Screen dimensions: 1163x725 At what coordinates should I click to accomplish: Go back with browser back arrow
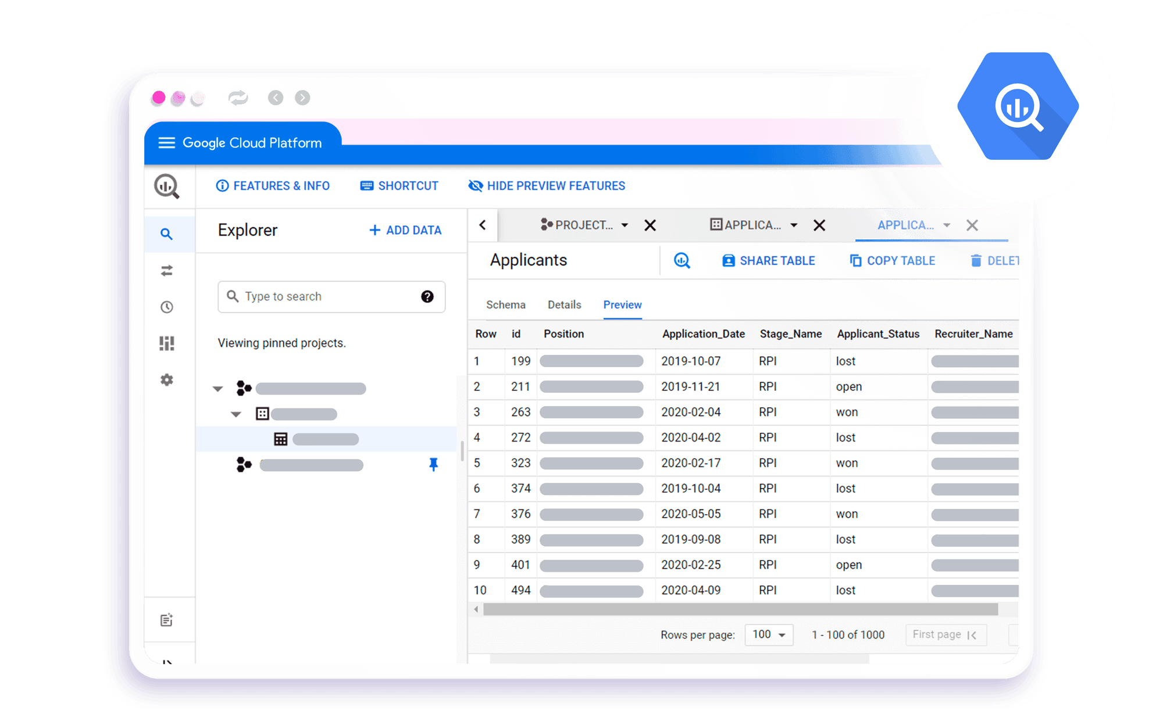click(276, 98)
